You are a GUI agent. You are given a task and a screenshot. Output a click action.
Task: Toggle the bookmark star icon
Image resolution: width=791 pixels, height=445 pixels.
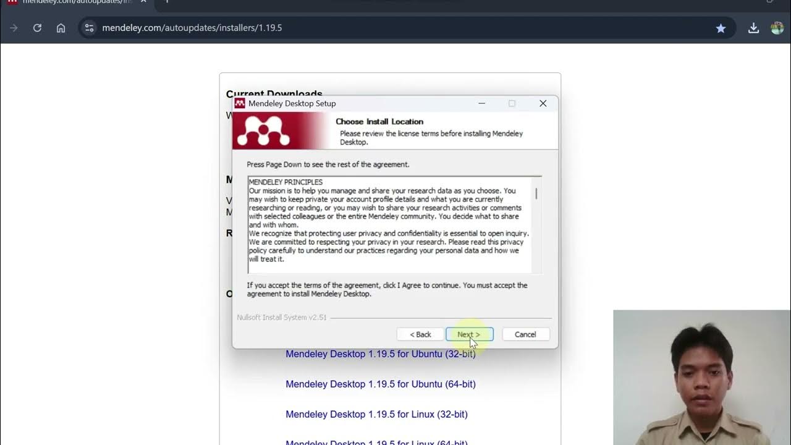[721, 28]
